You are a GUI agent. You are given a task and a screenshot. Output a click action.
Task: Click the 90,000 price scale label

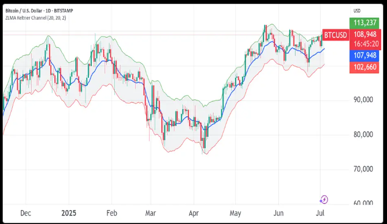tap(363, 100)
